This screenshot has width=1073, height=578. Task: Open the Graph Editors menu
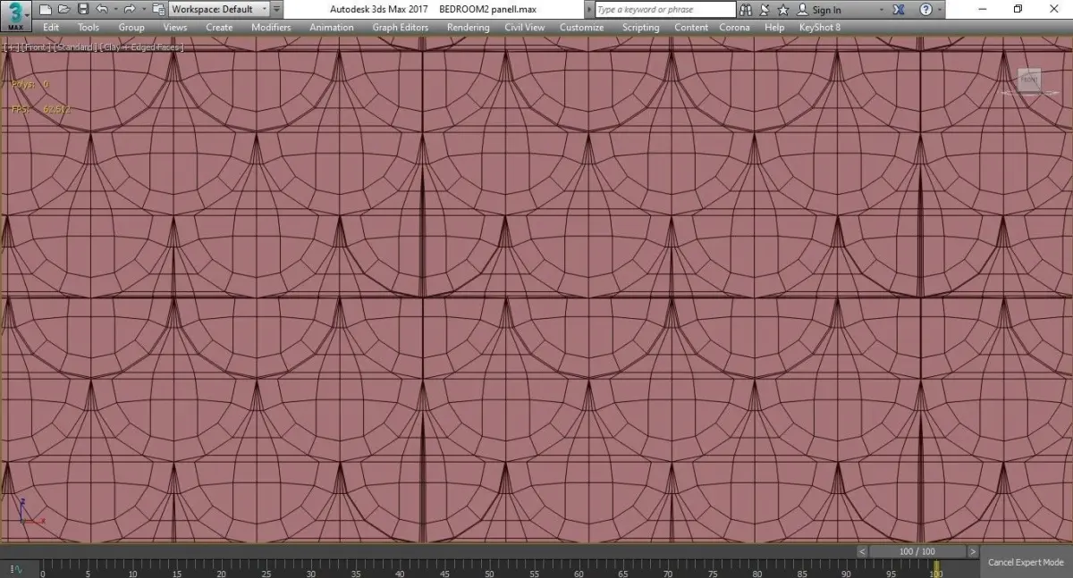click(401, 28)
